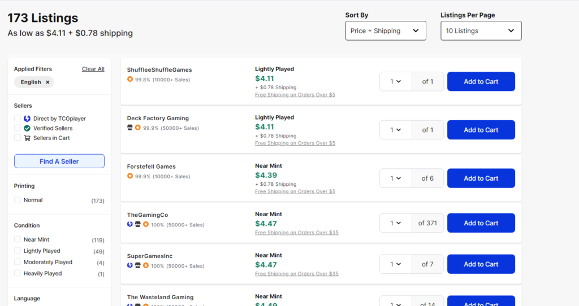Open Forstefell Games seller name
The width and height of the screenshot is (579, 306).
[152, 167]
